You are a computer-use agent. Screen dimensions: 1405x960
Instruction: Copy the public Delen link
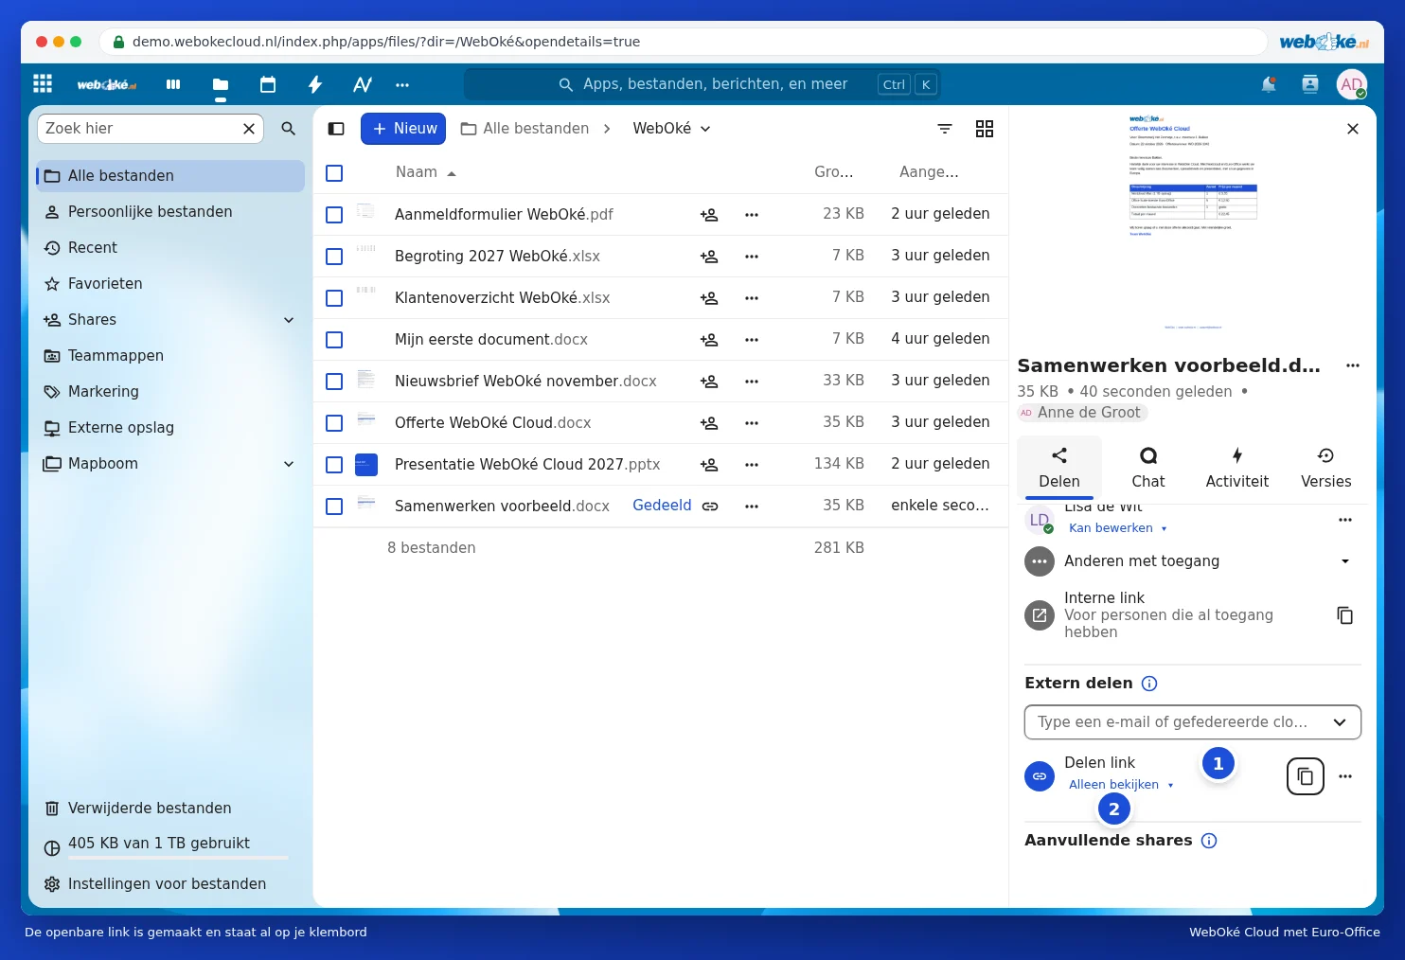(x=1306, y=776)
